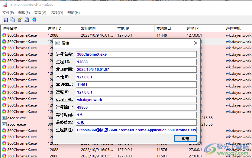The width and height of the screenshot is (252, 158).
Task: Click the 等待时间 field showing 1.5
Action: (136, 115)
